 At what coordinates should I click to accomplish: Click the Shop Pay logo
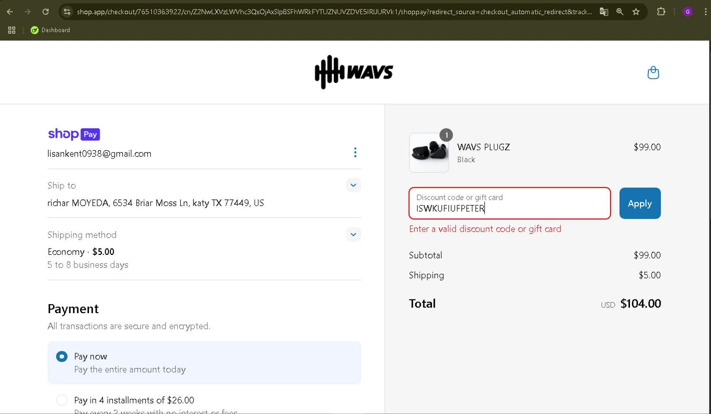pyautogui.click(x=74, y=134)
